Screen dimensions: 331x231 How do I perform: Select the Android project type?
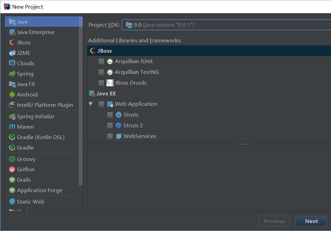[42, 94]
